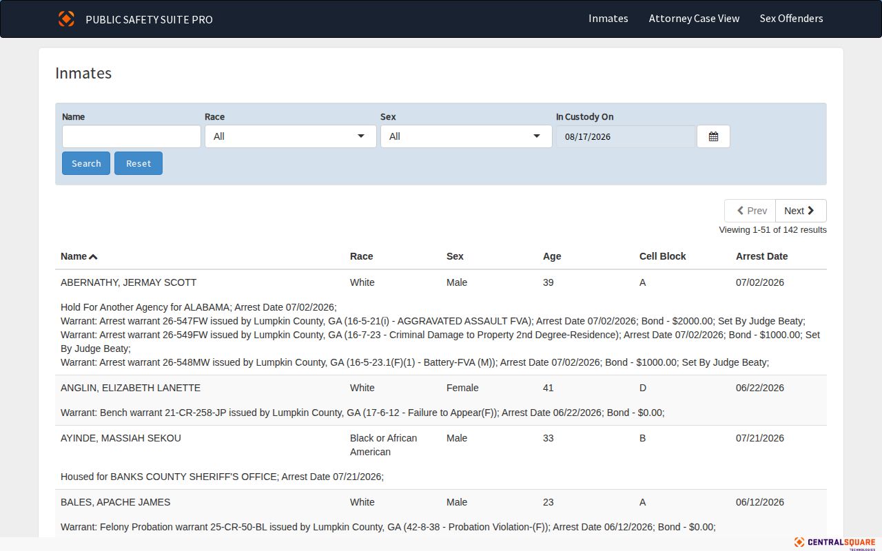Click arrest date 07/21/2026 in Ayinde row
Viewport: 882px width, 551px height.
point(760,438)
